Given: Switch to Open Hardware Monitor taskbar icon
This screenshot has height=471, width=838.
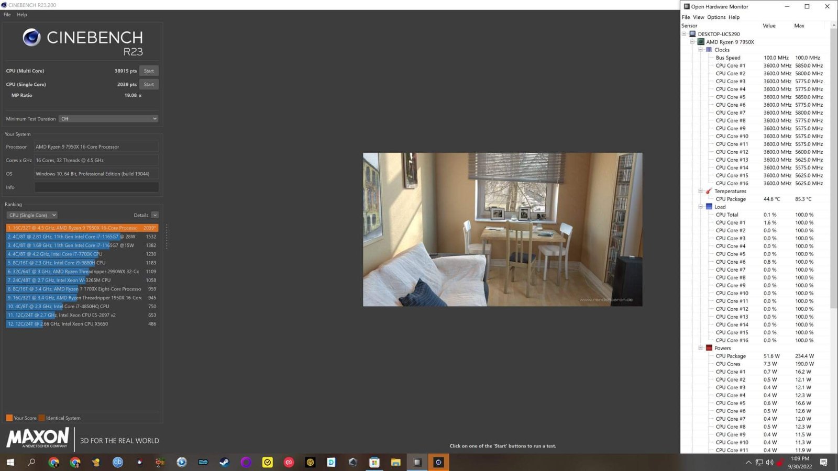Looking at the screenshot, I should (417, 462).
